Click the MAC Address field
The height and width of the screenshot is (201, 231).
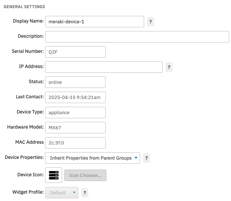pos(75,143)
